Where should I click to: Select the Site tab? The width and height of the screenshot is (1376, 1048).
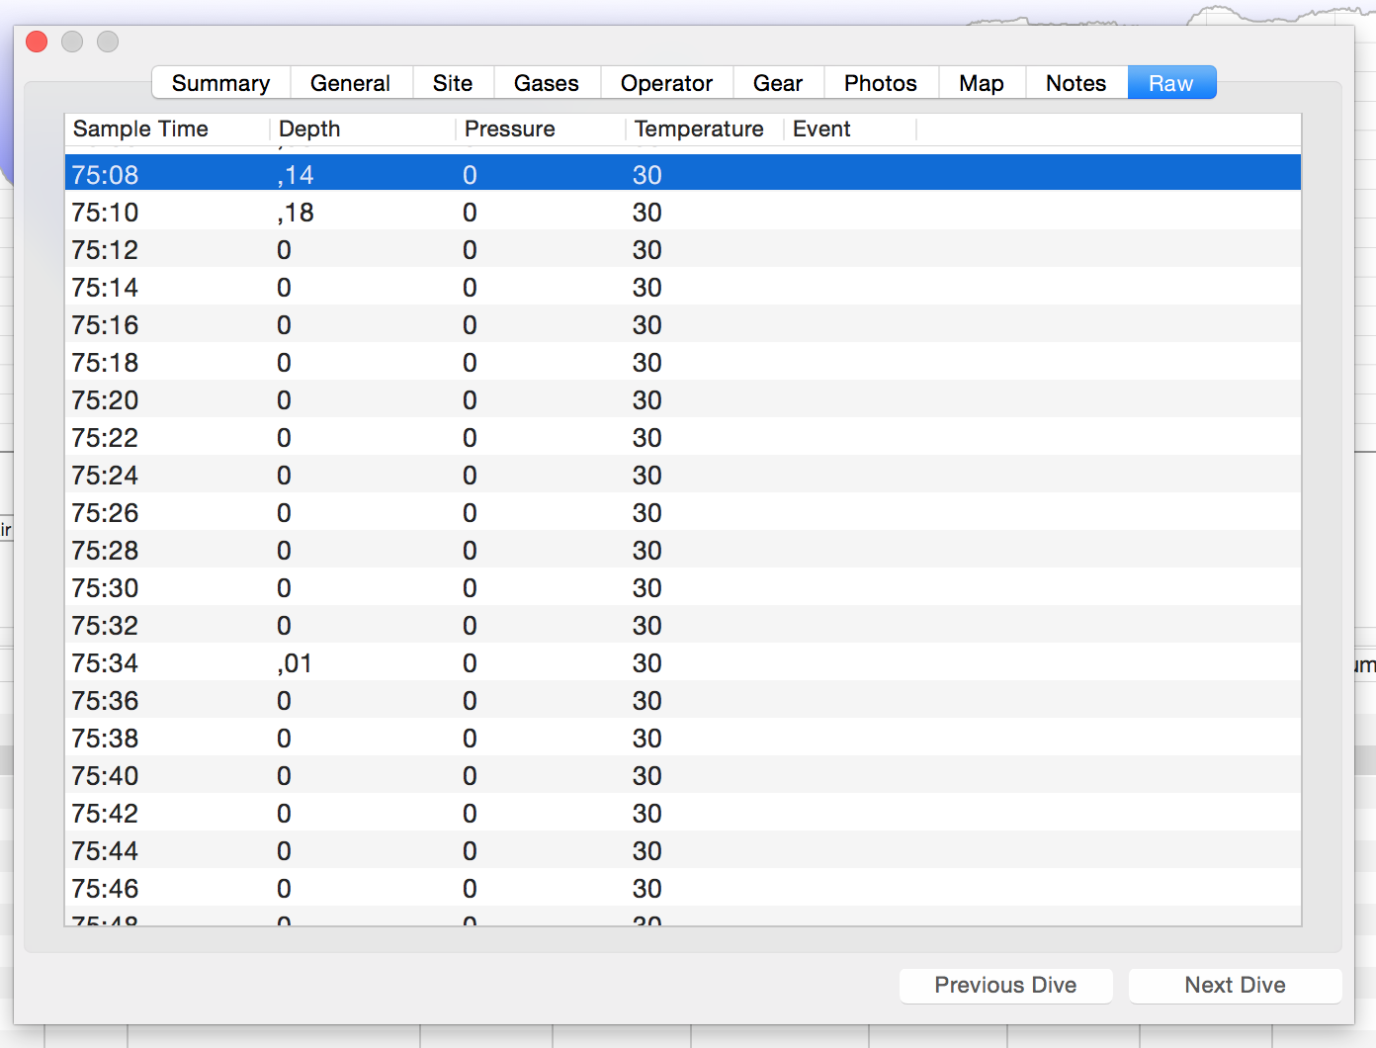(x=452, y=83)
